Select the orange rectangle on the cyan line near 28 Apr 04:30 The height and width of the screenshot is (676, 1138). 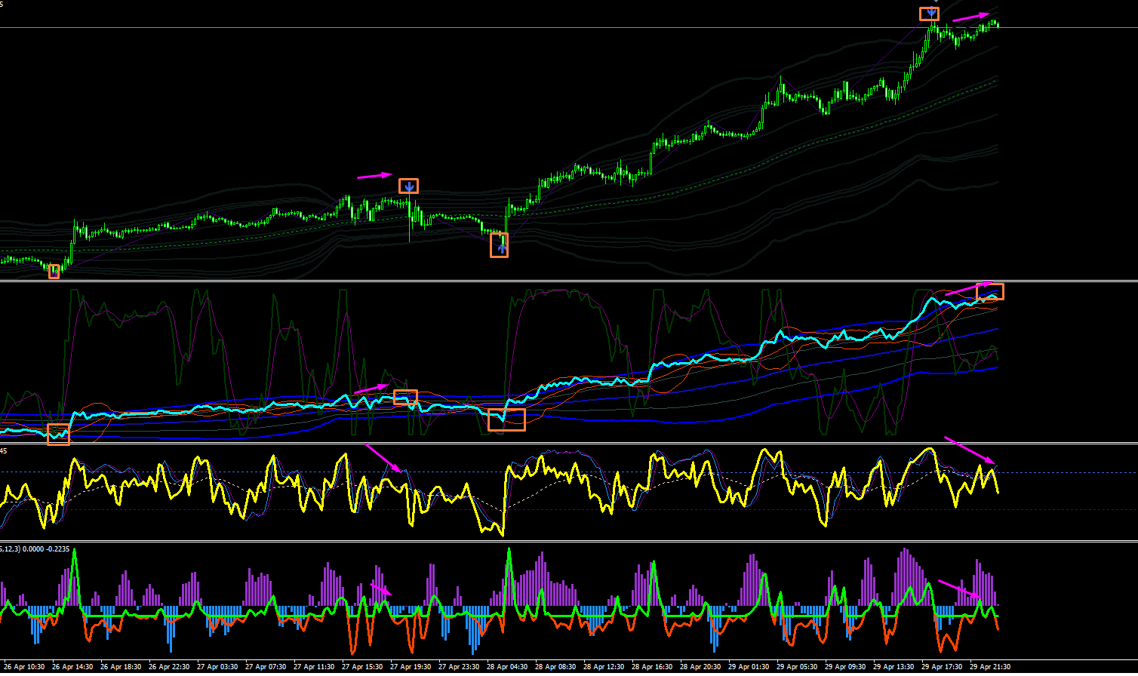tap(506, 419)
